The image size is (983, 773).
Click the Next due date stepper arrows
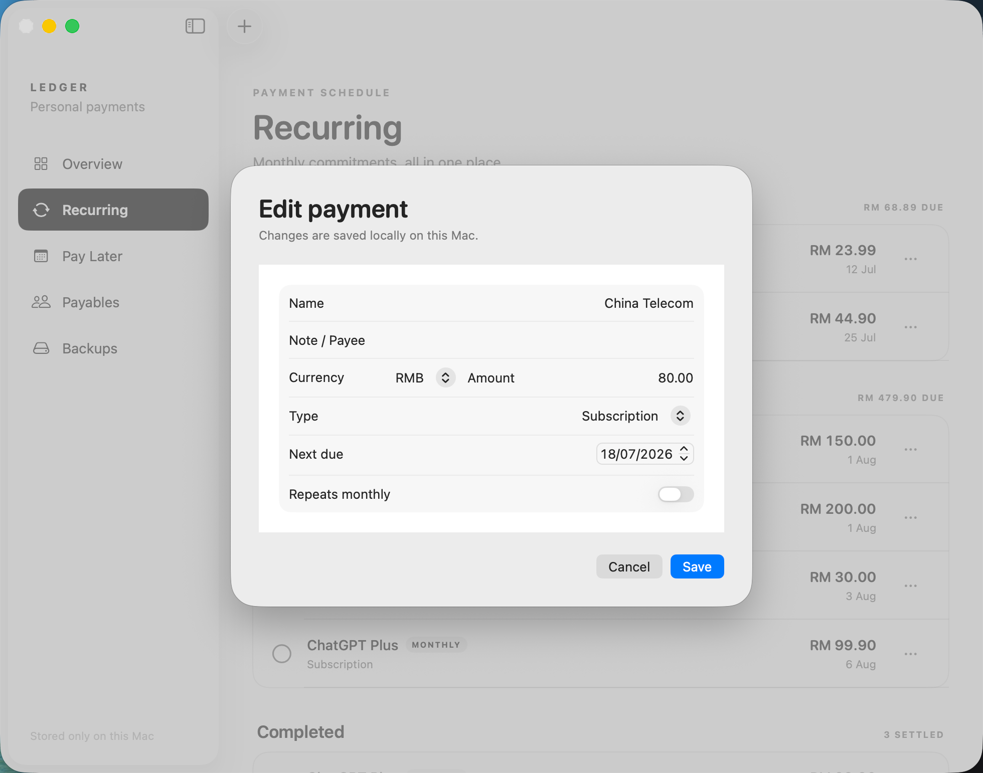684,454
